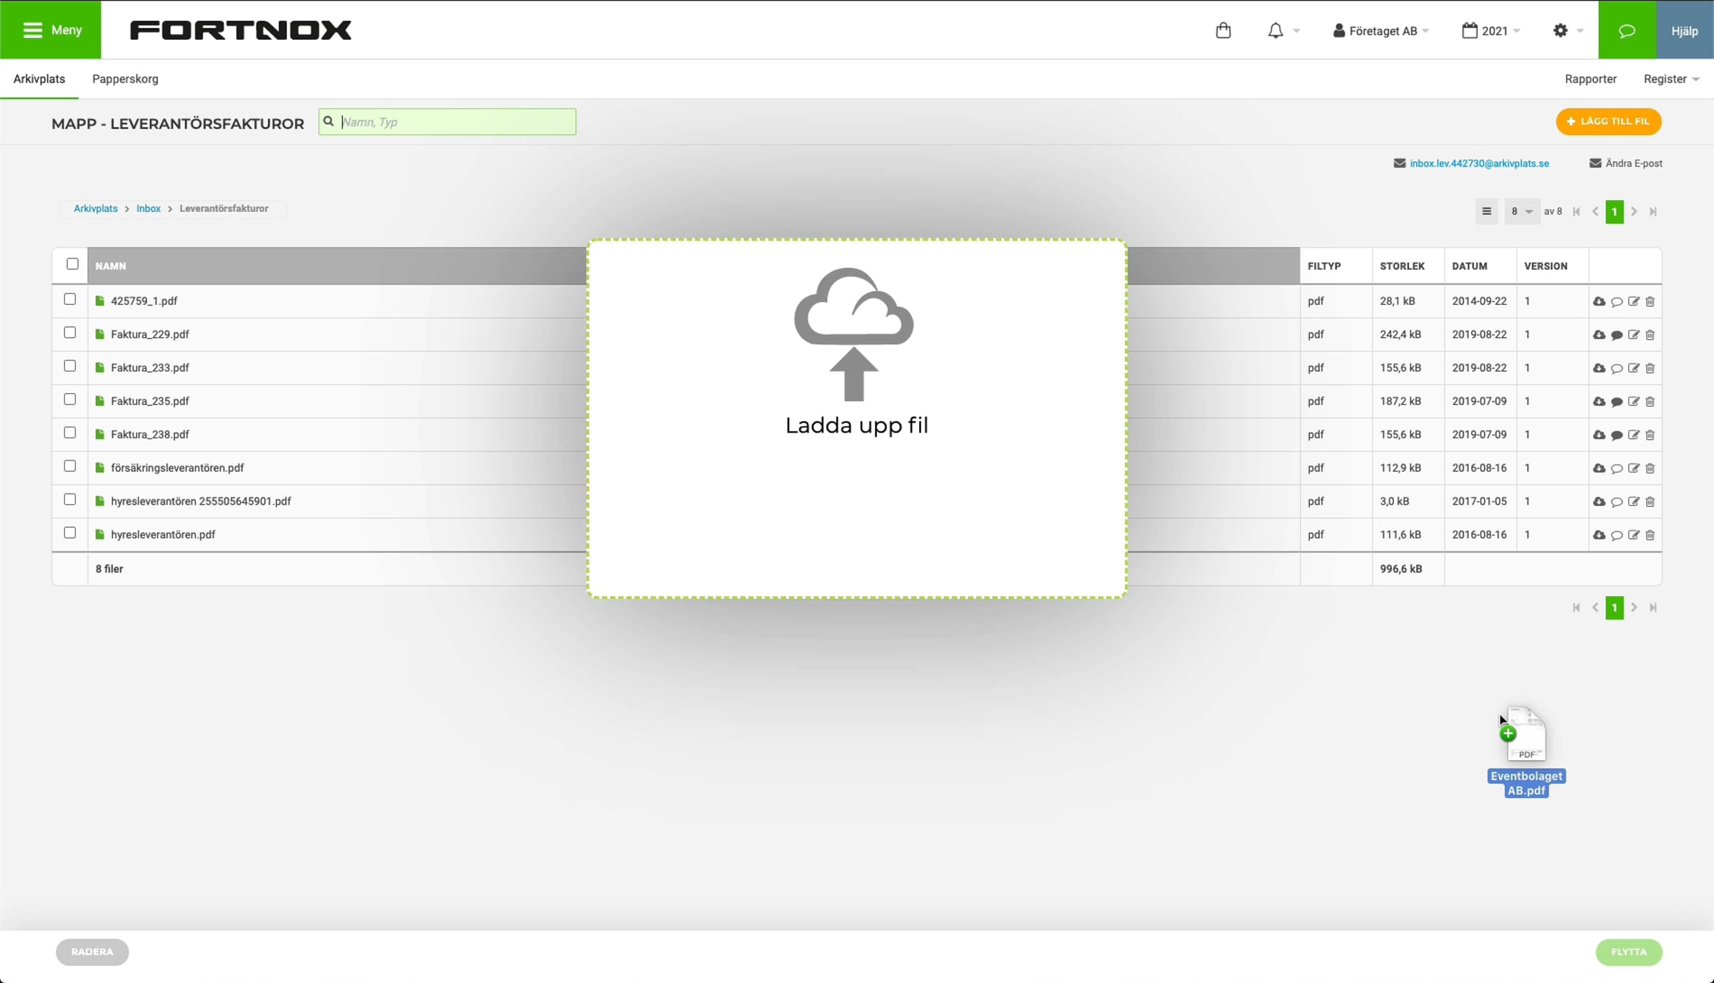The width and height of the screenshot is (1714, 983).
Task: Open the 2021 fiscal year dropdown
Action: (x=1492, y=31)
